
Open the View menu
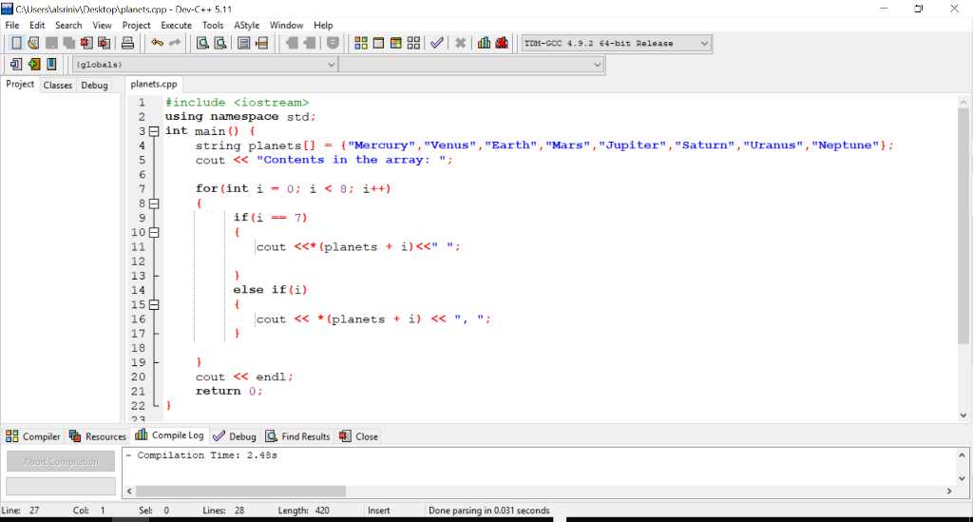click(102, 26)
